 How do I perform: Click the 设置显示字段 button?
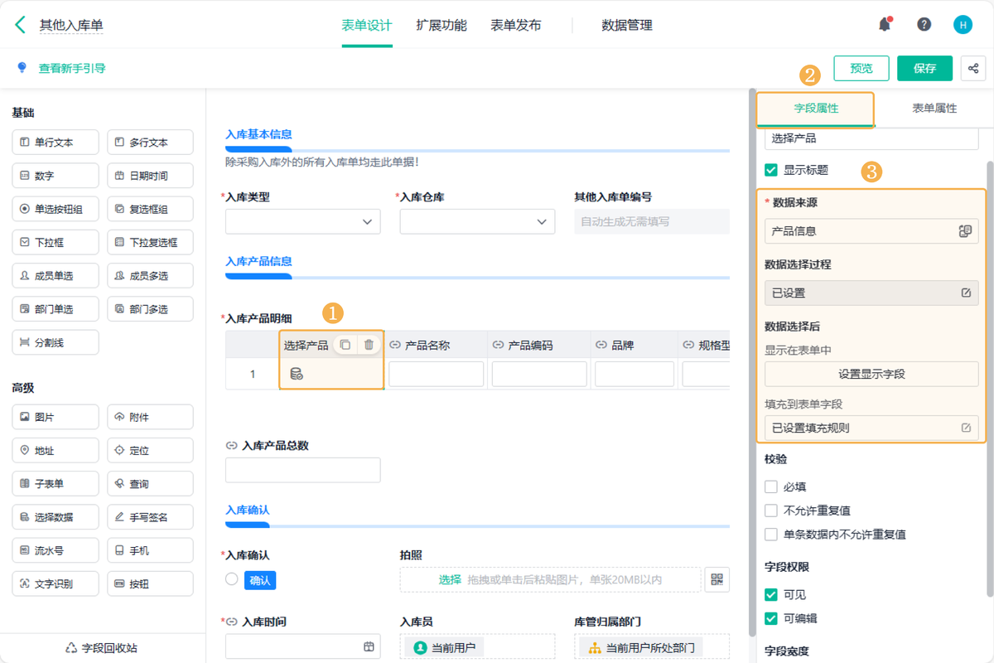point(871,374)
